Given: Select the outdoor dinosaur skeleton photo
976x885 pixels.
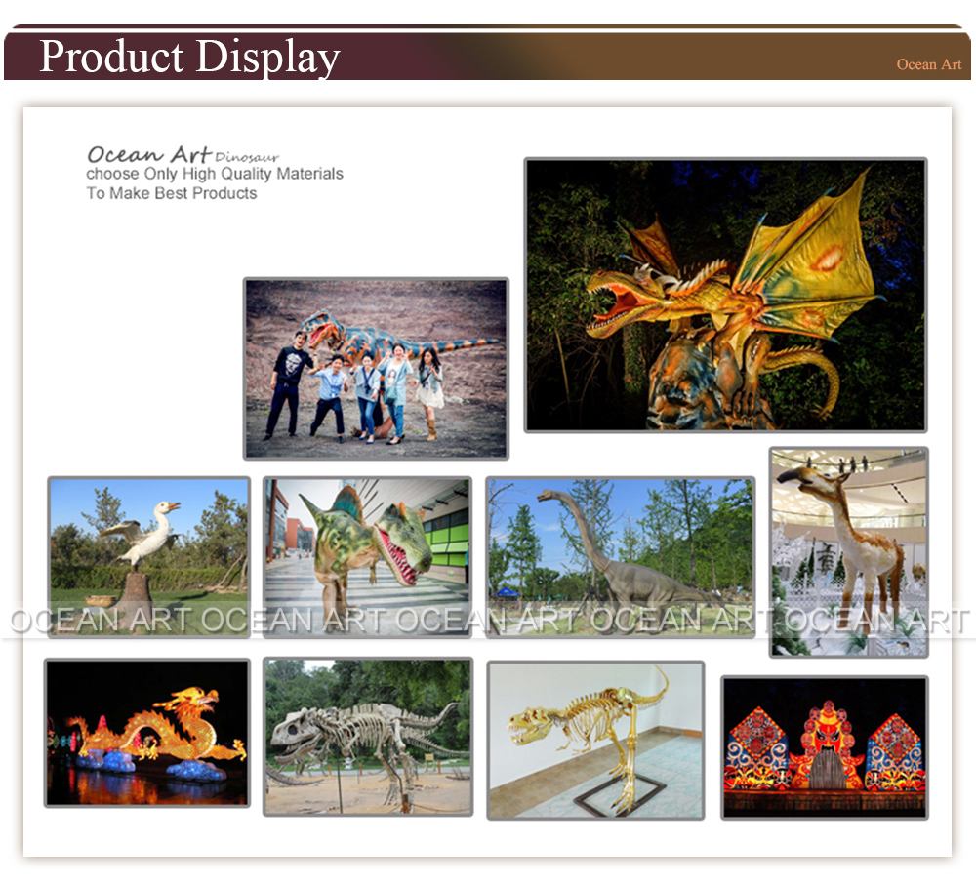Looking at the screenshot, I should [367, 737].
